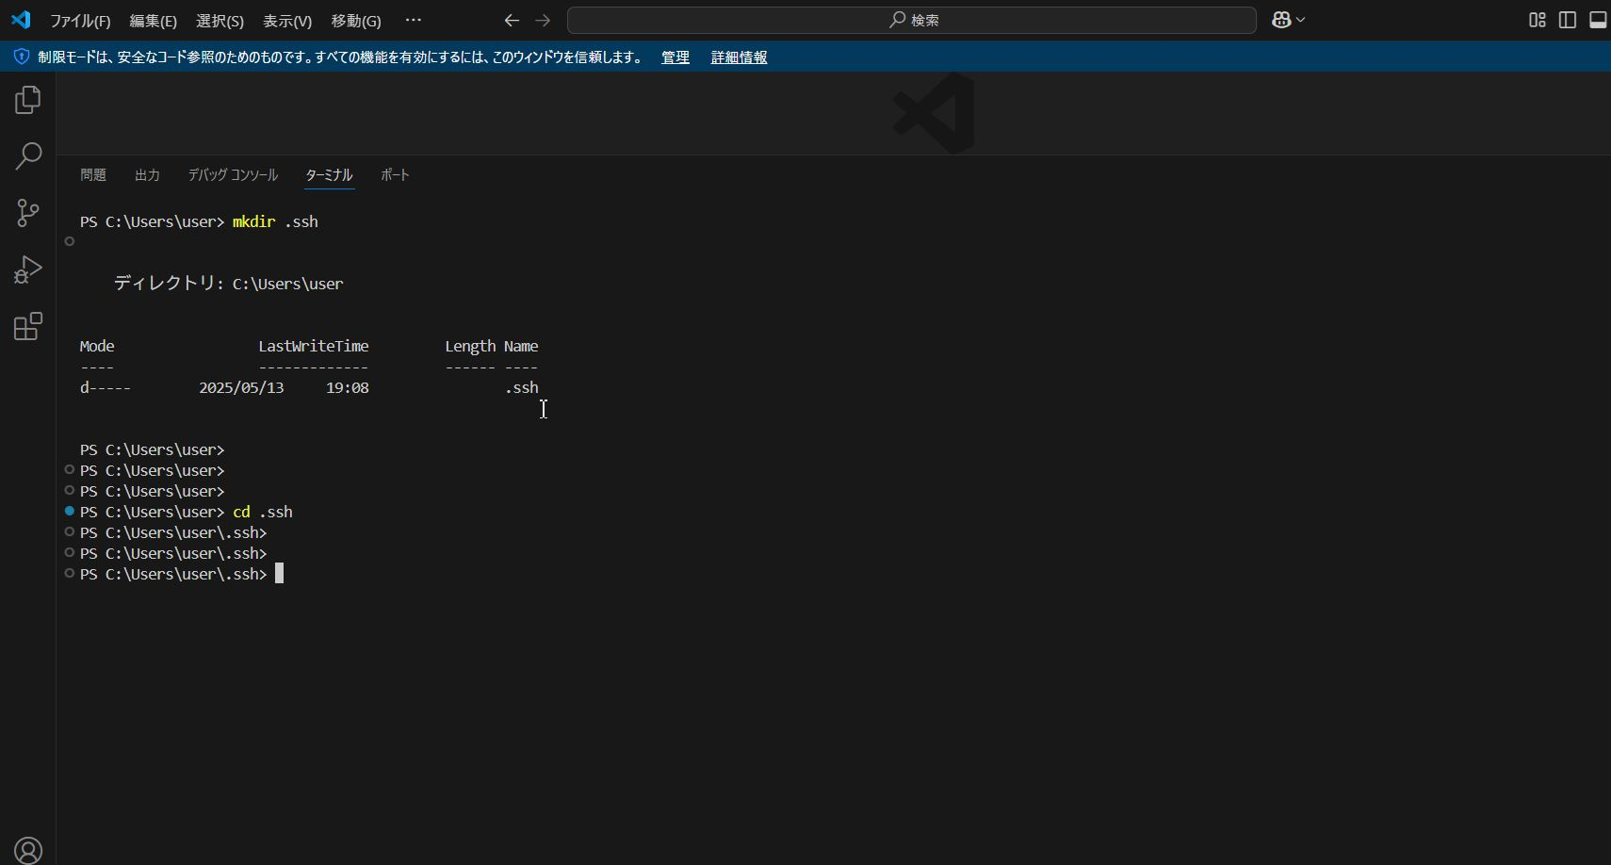This screenshot has width=1611, height=865.
Task: Click the 管理 link in restricted mode banner
Action: coord(675,57)
